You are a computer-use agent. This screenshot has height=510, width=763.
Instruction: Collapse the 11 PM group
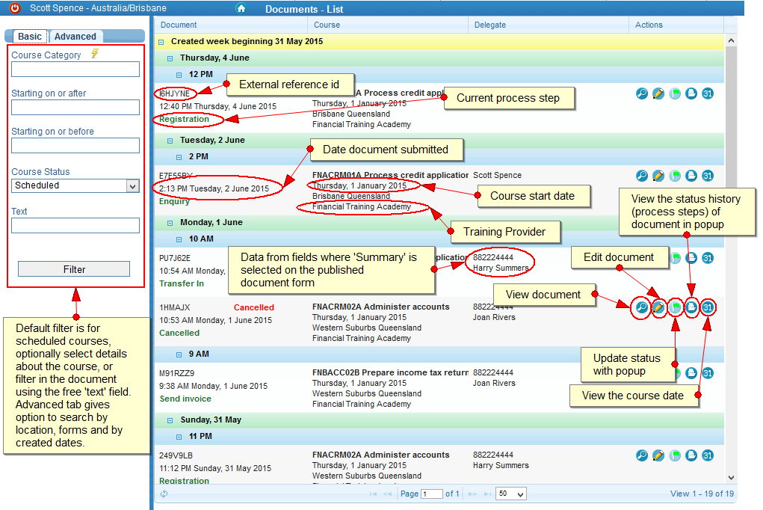tap(179, 437)
